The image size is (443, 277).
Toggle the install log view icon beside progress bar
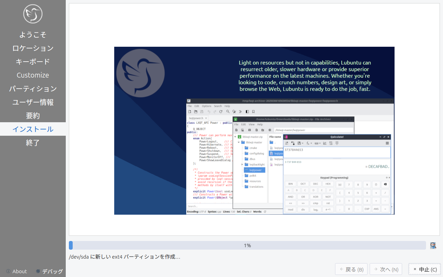coord(433,245)
